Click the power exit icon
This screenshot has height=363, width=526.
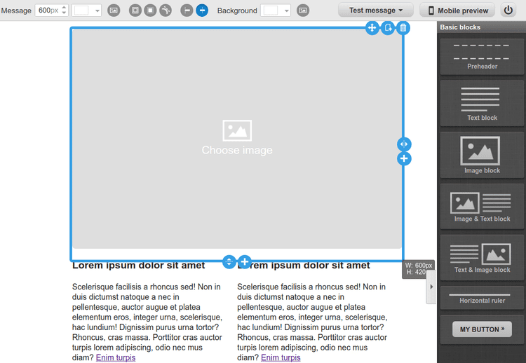click(508, 10)
